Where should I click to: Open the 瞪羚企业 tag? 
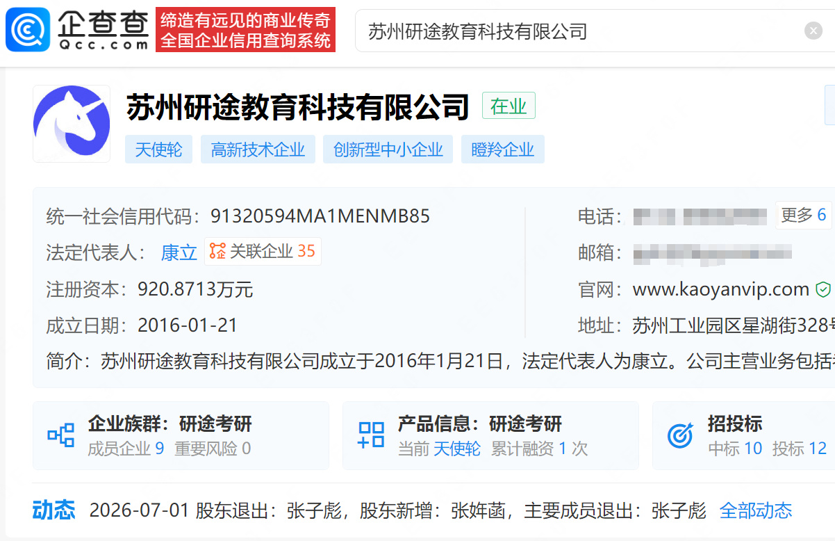[x=502, y=150]
